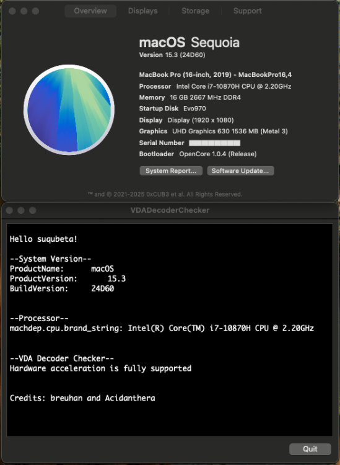Click the Bootloader OpenCore 1.0.4 line
340x465 pixels.
coord(198,154)
